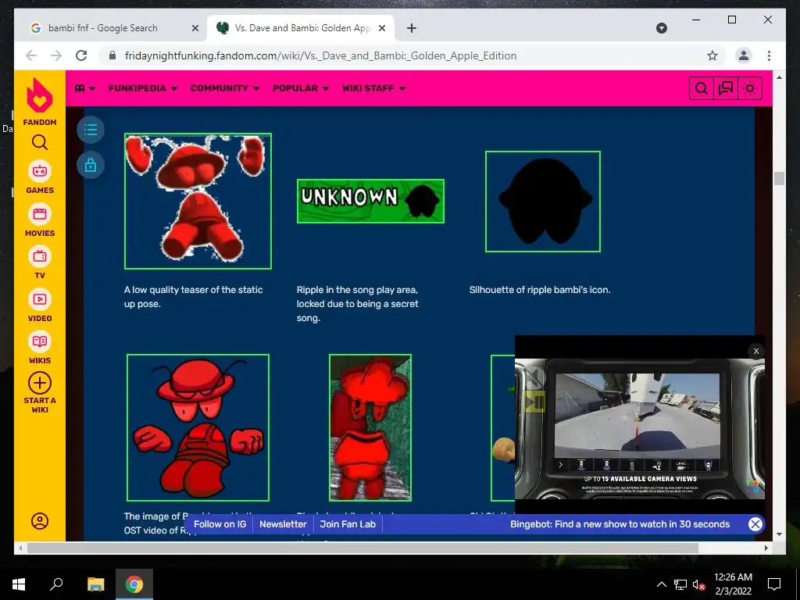Click Join Fan Lab link
Viewport: 800px width, 600px height.
pyautogui.click(x=348, y=524)
